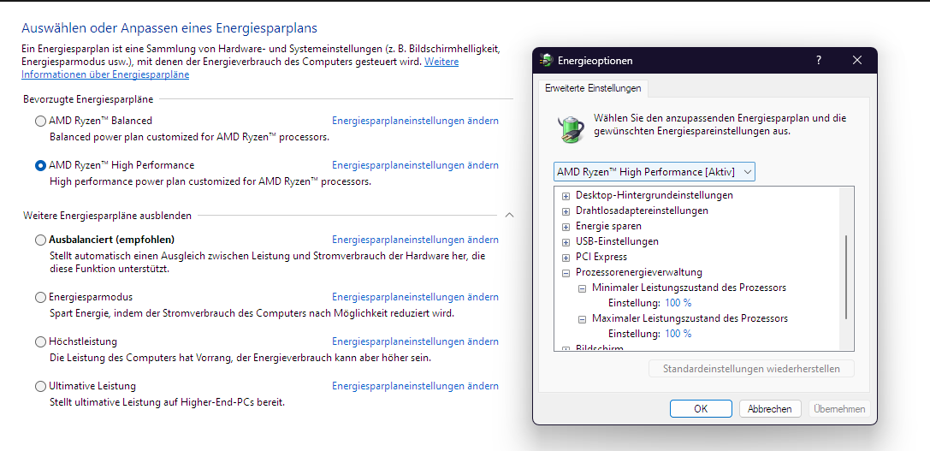The width and height of the screenshot is (930, 451).
Task: Click the settings tree vertical scrollbar
Action: 846,277
